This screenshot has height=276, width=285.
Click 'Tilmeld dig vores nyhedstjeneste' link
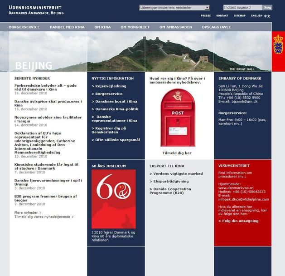coord(44,217)
